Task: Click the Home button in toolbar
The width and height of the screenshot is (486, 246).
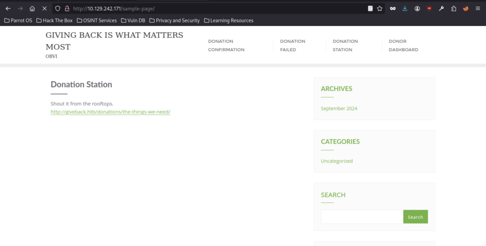Action: click(32, 9)
